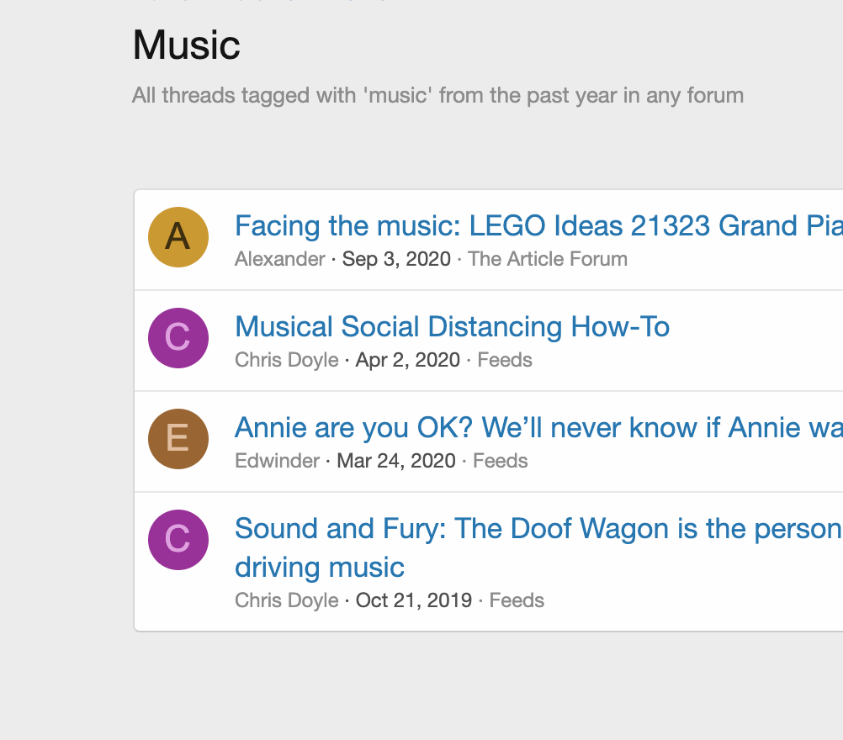Click author name Alexander under LEGO thread

click(x=279, y=259)
